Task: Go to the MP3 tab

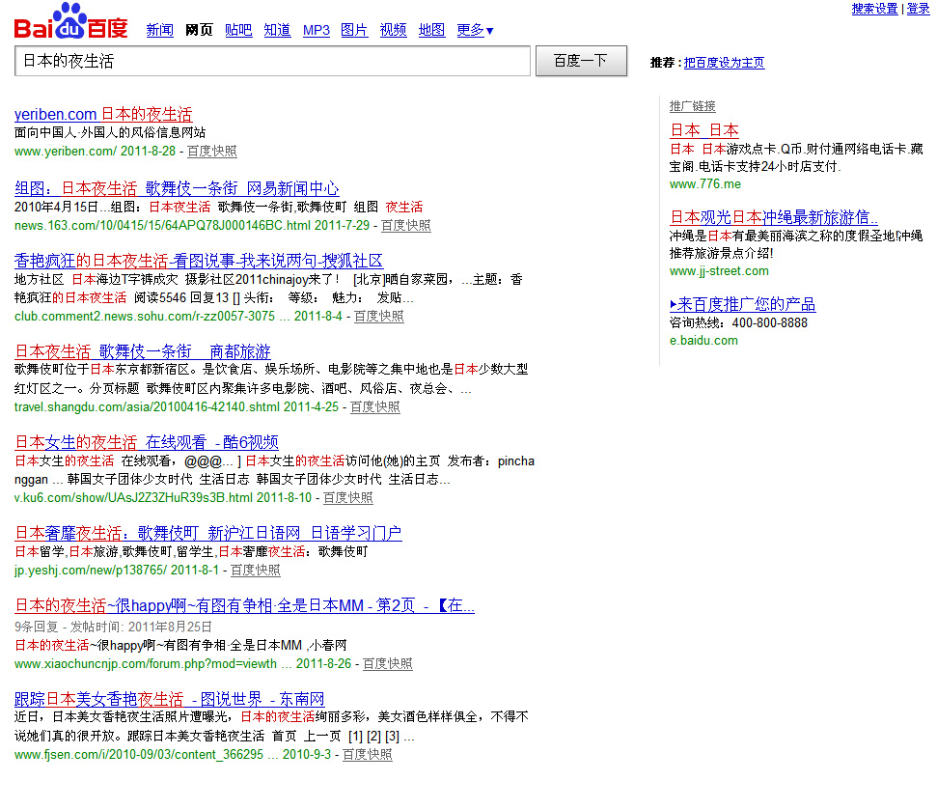Action: tap(317, 30)
